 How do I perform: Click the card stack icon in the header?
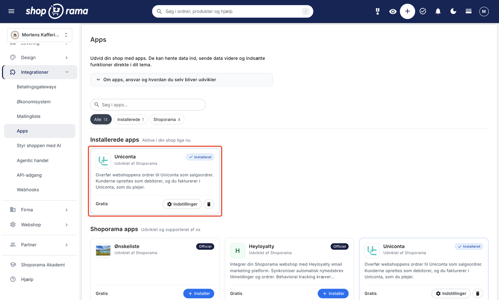[x=469, y=11]
